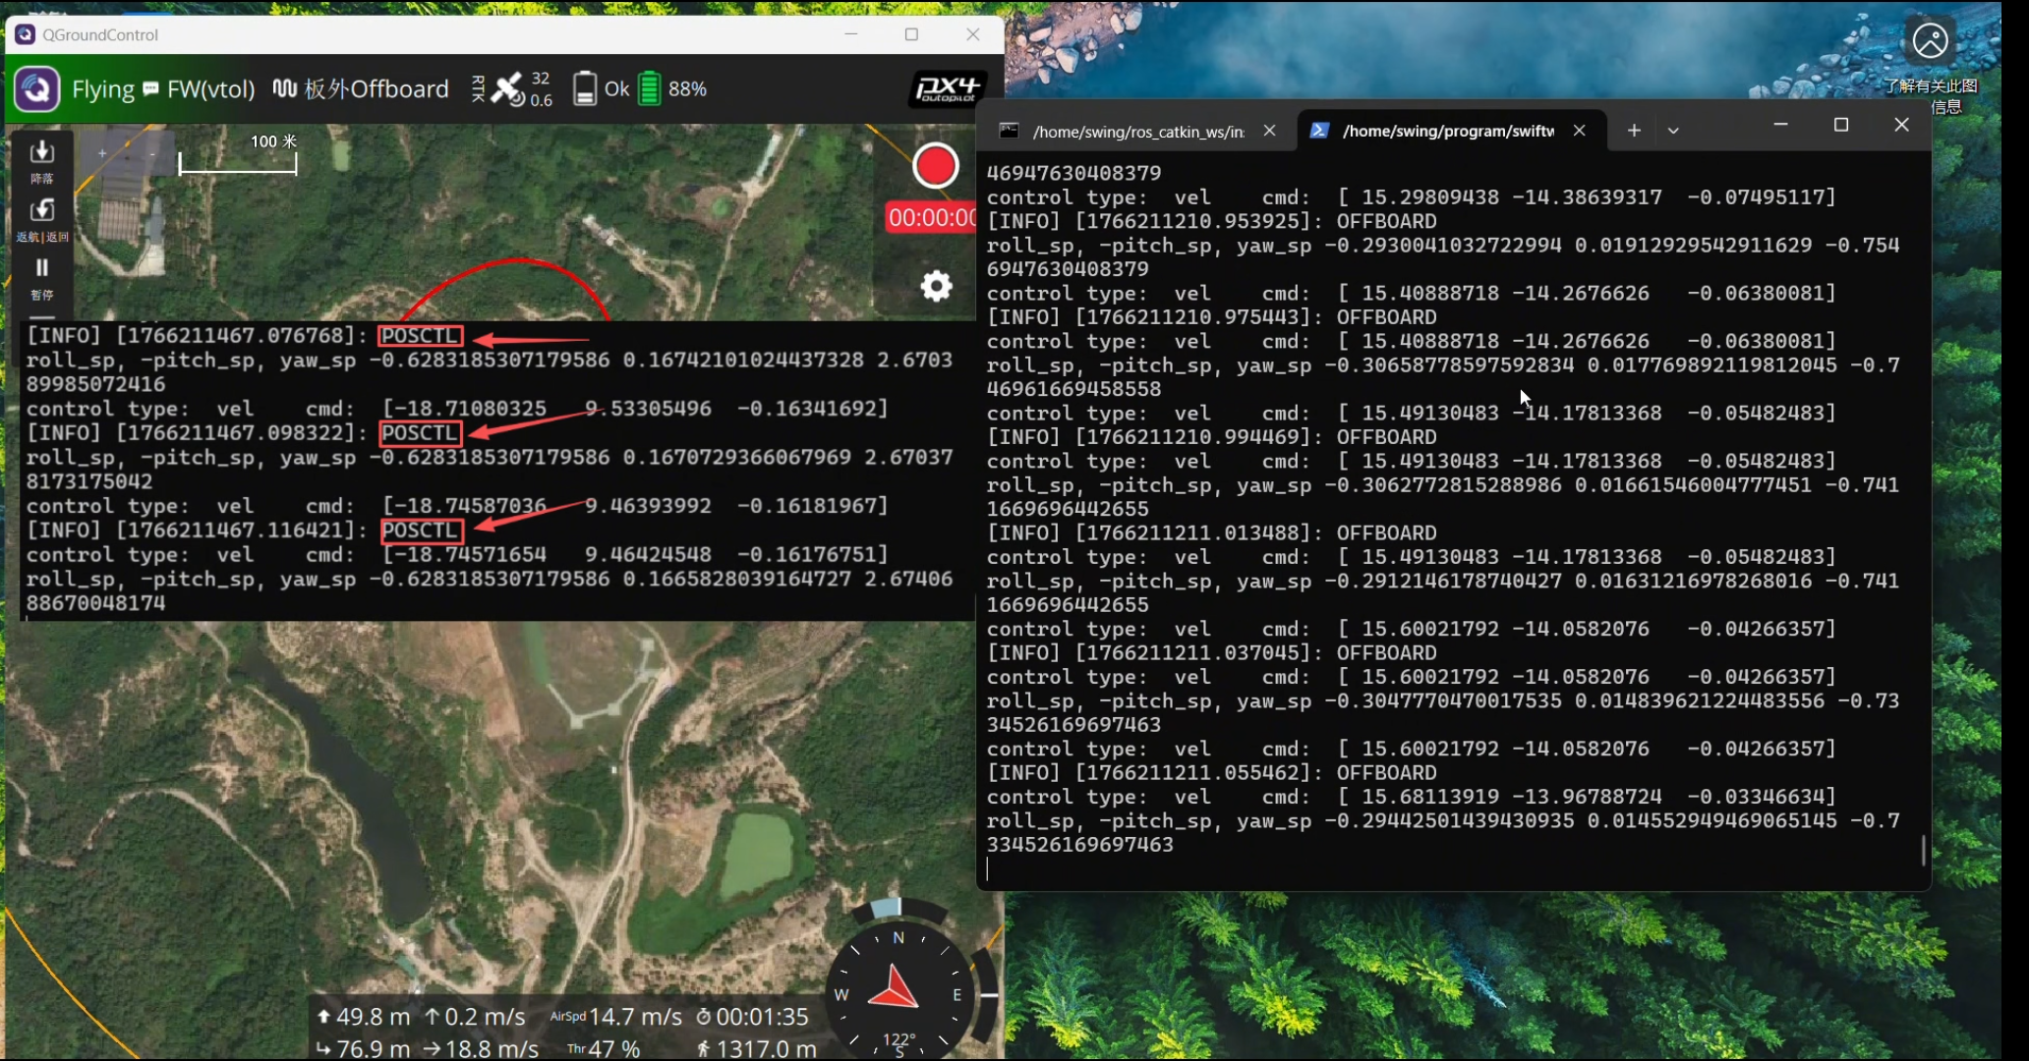Maximize the QGroundControl window
The image size is (2029, 1061).
[x=911, y=34]
